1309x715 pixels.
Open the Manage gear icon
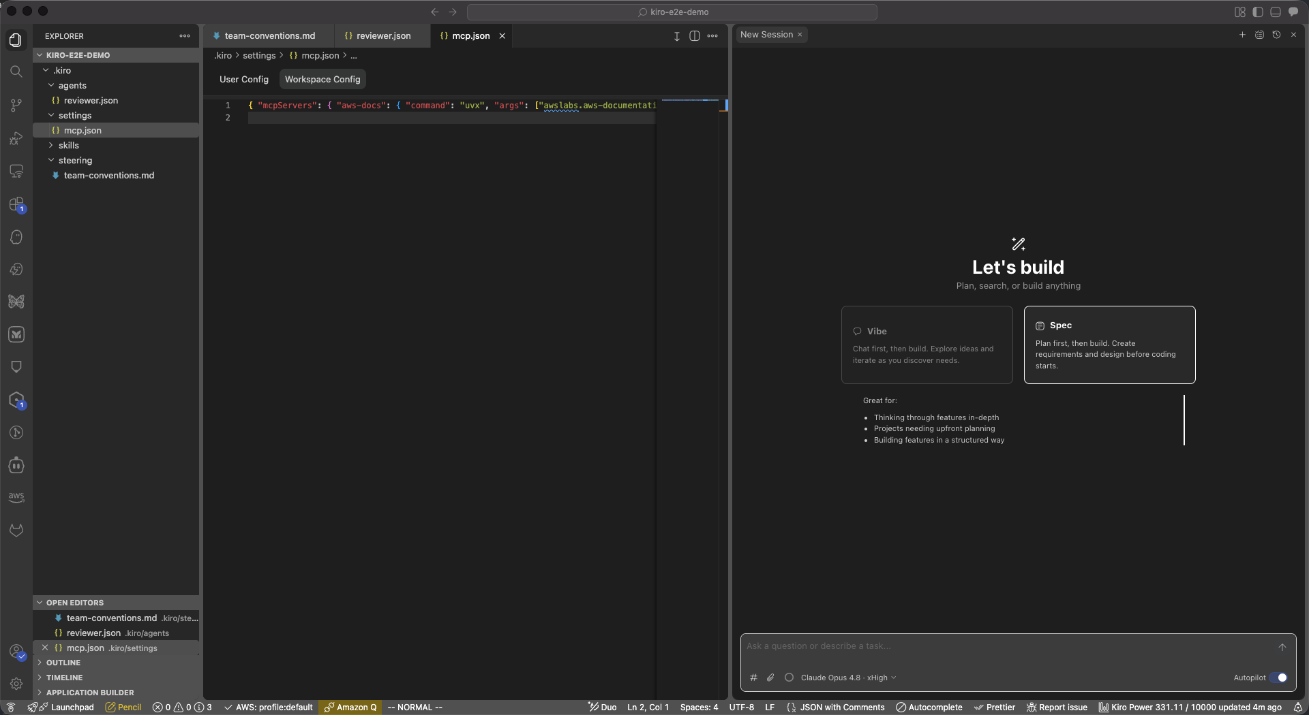[x=16, y=684]
